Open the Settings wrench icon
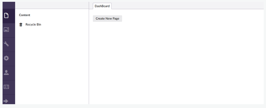Image resolution: width=266 pixels, height=108 pixels. coord(6,44)
